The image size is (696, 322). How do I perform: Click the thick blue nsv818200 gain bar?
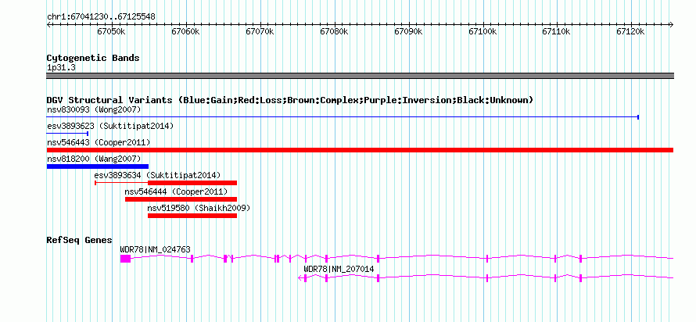click(x=97, y=166)
